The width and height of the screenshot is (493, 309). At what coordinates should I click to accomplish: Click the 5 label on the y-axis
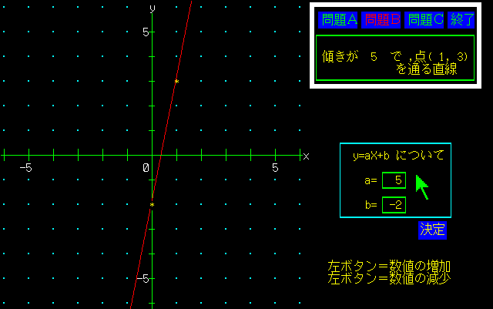click(143, 32)
